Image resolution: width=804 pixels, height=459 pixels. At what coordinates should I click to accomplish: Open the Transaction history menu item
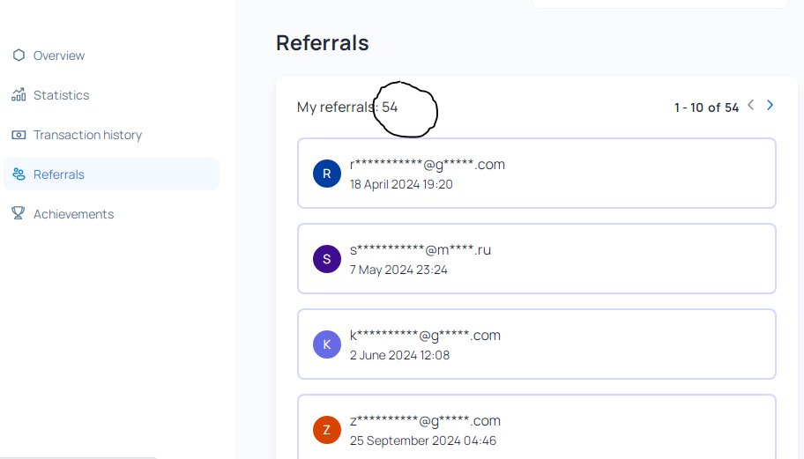tap(87, 135)
